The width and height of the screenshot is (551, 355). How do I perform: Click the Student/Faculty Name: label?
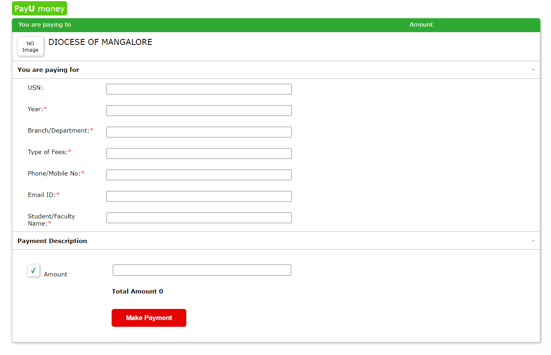pos(51,220)
